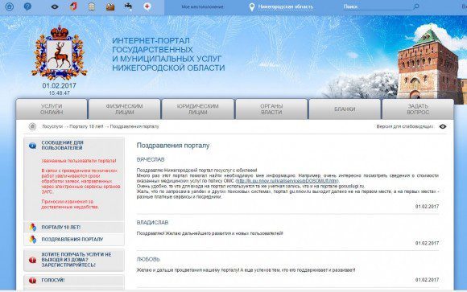Click the СООБЩЕНИЕ ДЛЯ ПОЛЬЗОВАТЕЛЕЙ sidebar header

pyautogui.click(x=62, y=146)
